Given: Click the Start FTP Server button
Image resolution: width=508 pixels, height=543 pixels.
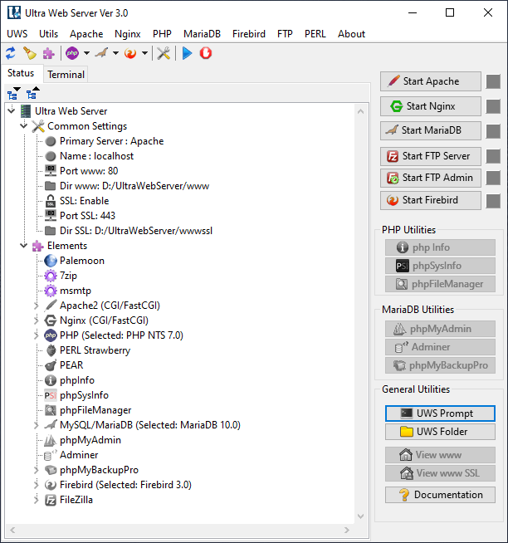Looking at the screenshot, I should coord(431,157).
